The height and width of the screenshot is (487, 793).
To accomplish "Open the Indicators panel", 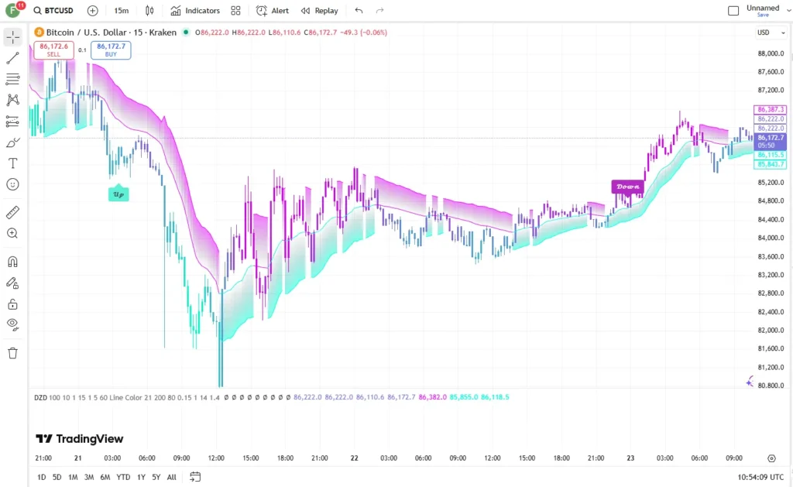I will [x=195, y=11].
